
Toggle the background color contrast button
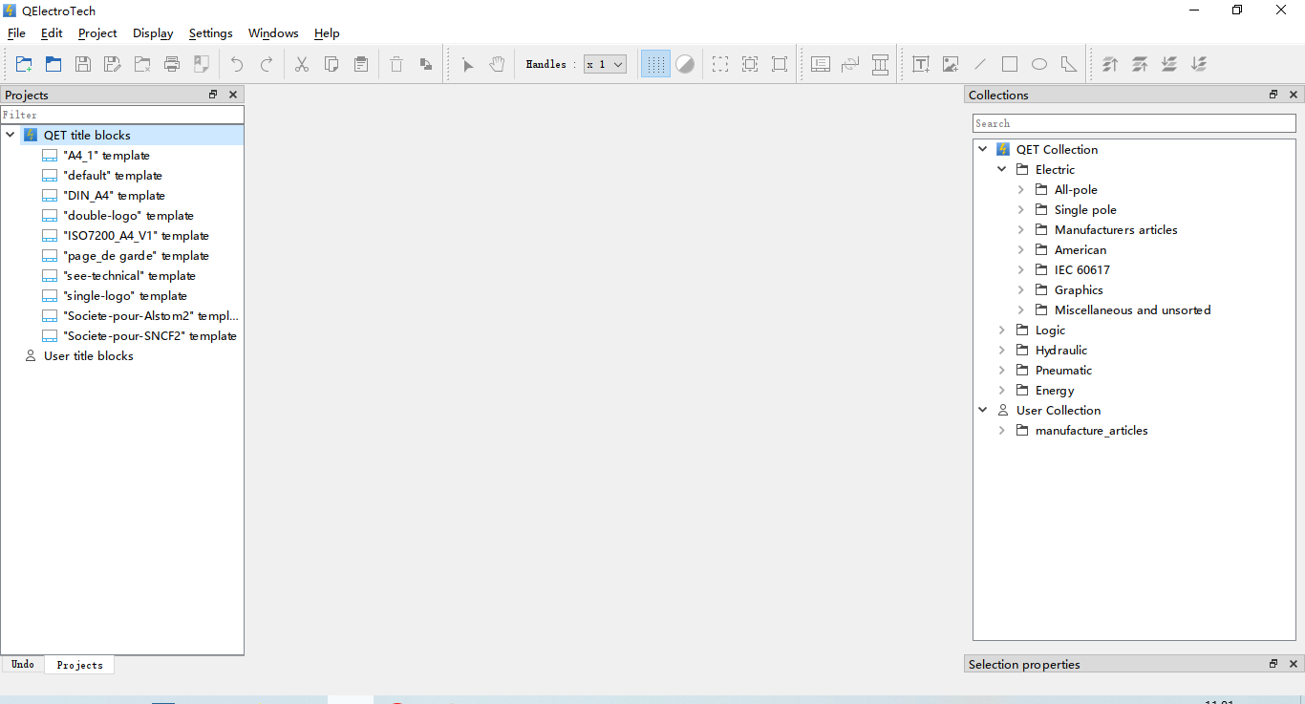tap(685, 64)
